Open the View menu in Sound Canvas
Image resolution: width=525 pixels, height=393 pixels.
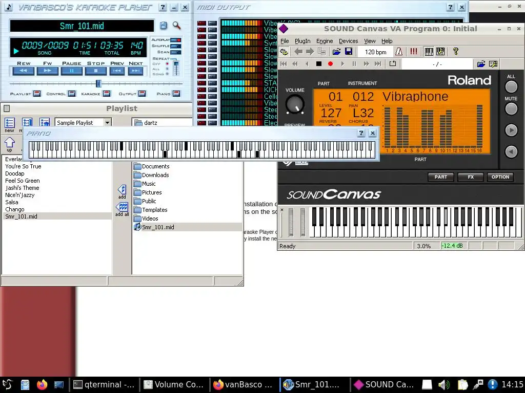tap(370, 41)
